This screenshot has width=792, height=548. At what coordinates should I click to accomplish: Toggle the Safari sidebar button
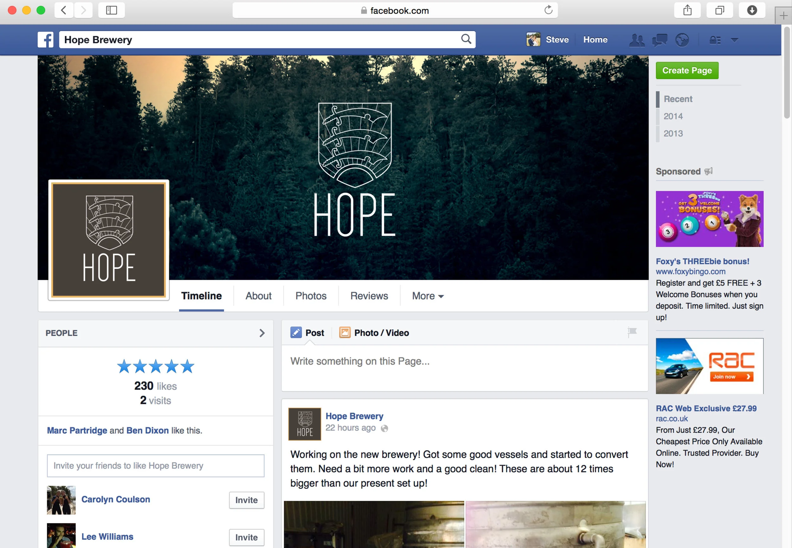[111, 10]
